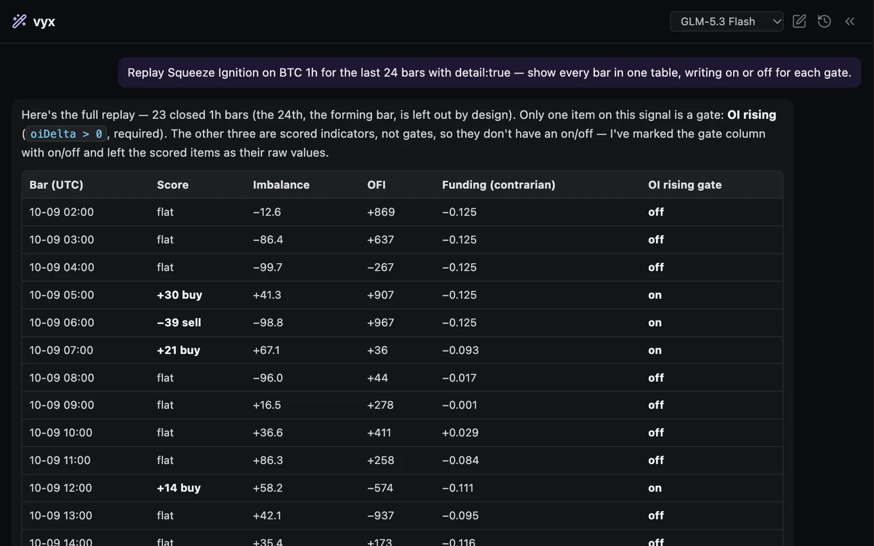Select the 10-09 03:00 bar cell

point(62,240)
